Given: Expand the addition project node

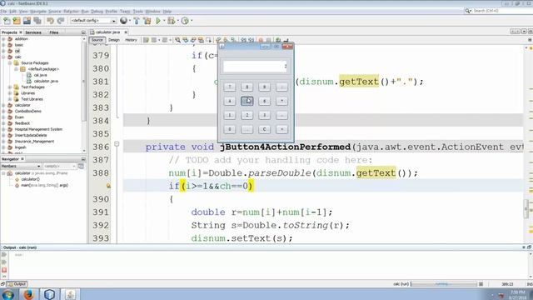Looking at the screenshot, I should click(x=3, y=39).
